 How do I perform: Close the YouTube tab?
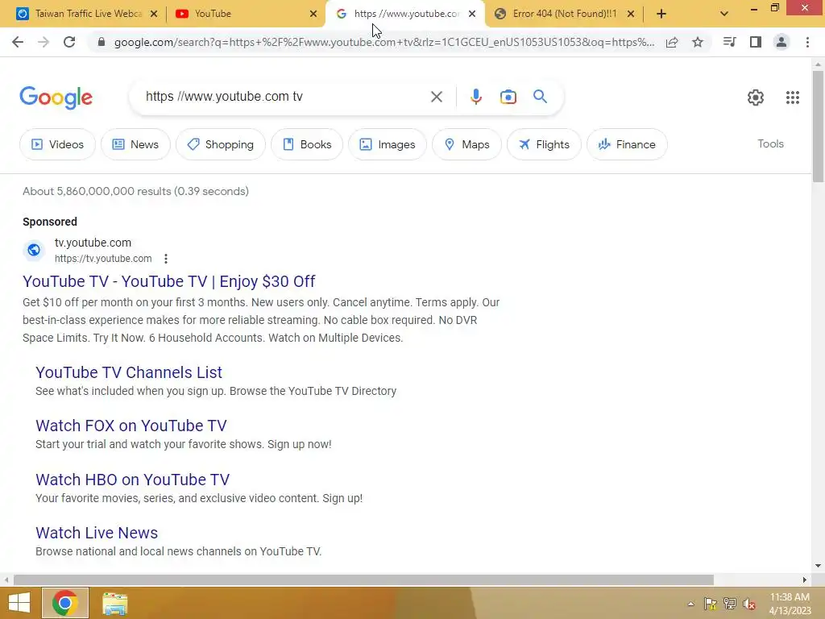(x=313, y=14)
